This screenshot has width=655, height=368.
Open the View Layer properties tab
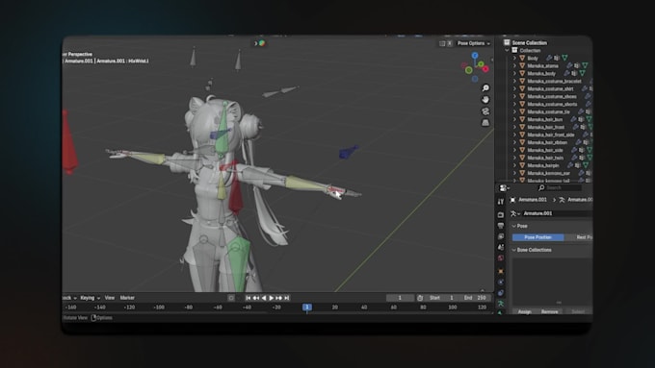tap(501, 236)
